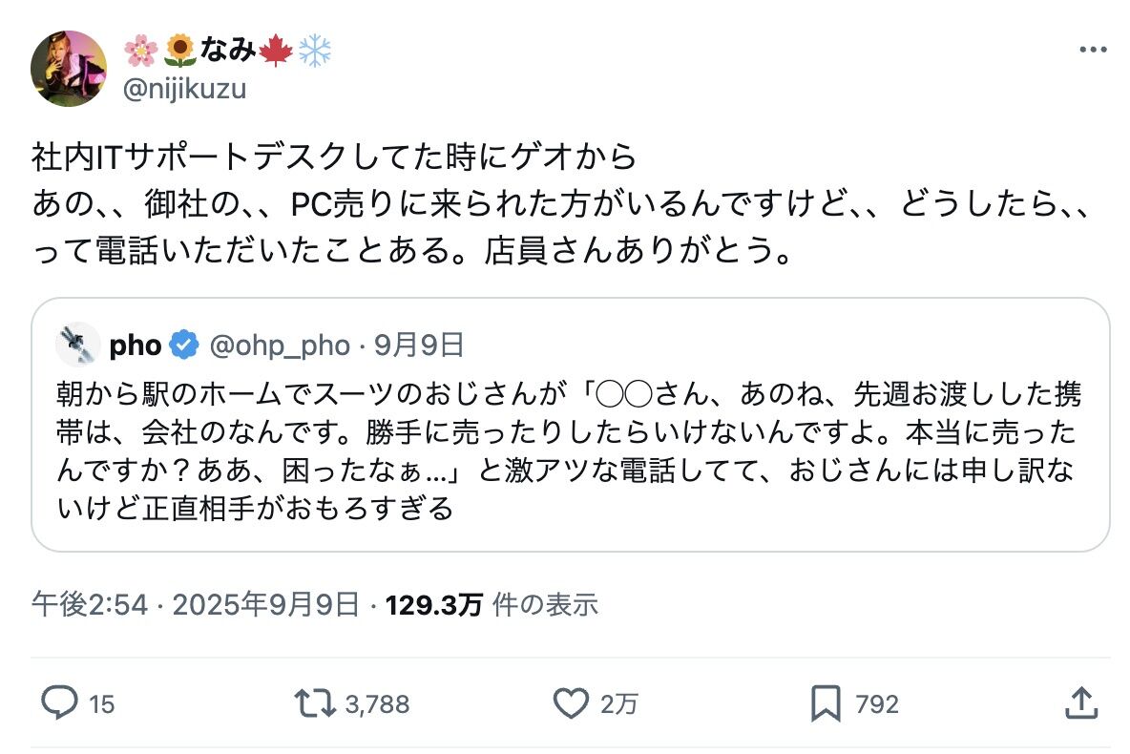
Task: Click the 9月9日 date on quoted post
Action: point(419,346)
